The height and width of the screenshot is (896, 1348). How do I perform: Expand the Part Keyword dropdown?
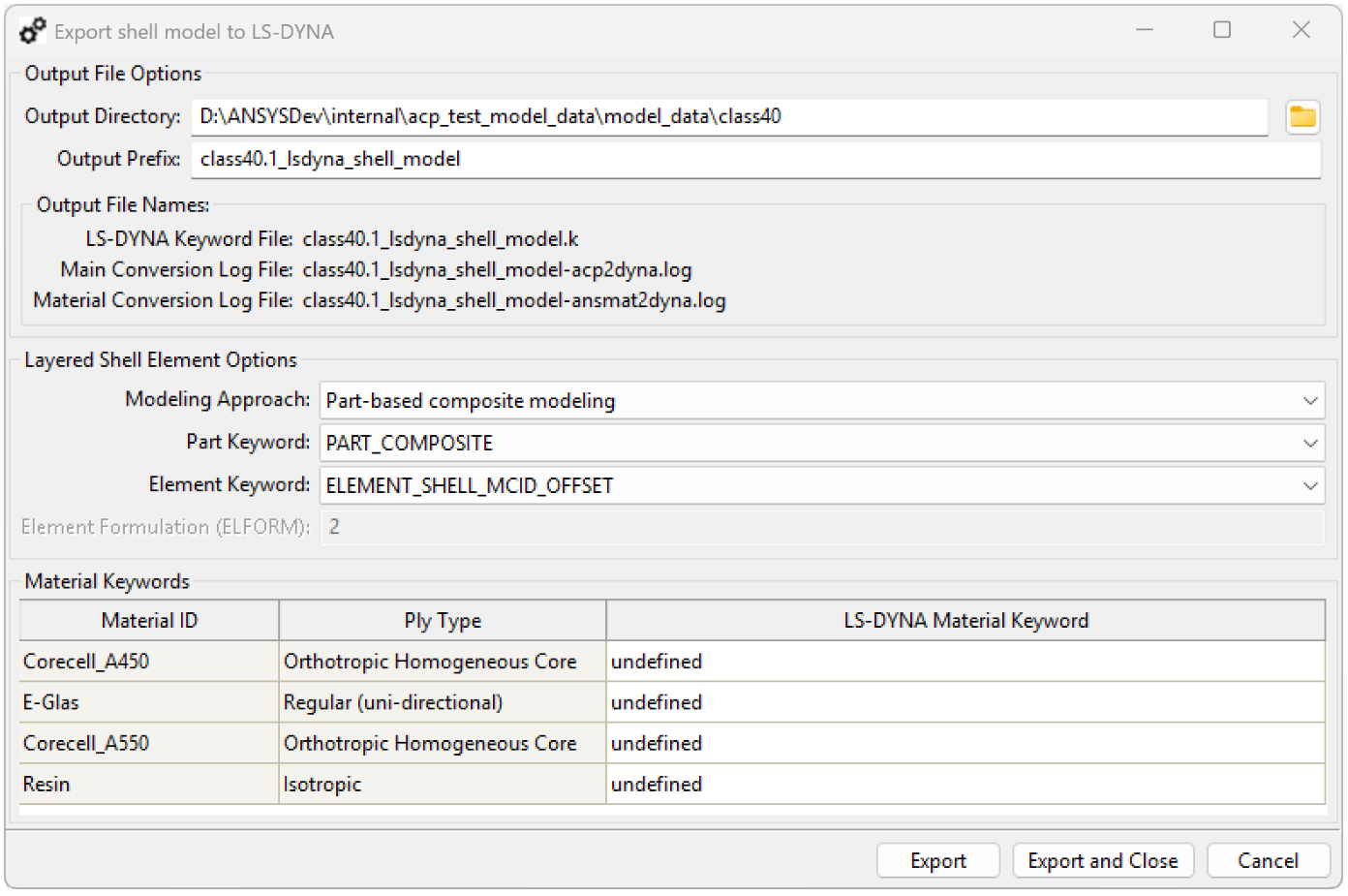click(1311, 443)
